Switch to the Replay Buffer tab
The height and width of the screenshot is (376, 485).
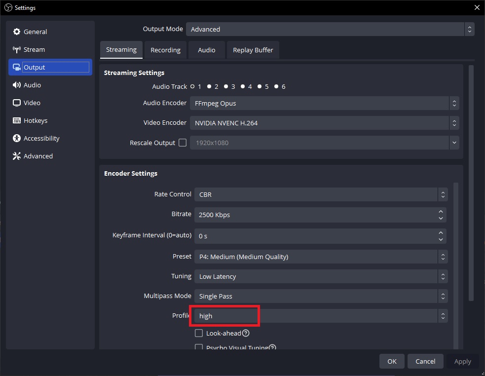[253, 50]
